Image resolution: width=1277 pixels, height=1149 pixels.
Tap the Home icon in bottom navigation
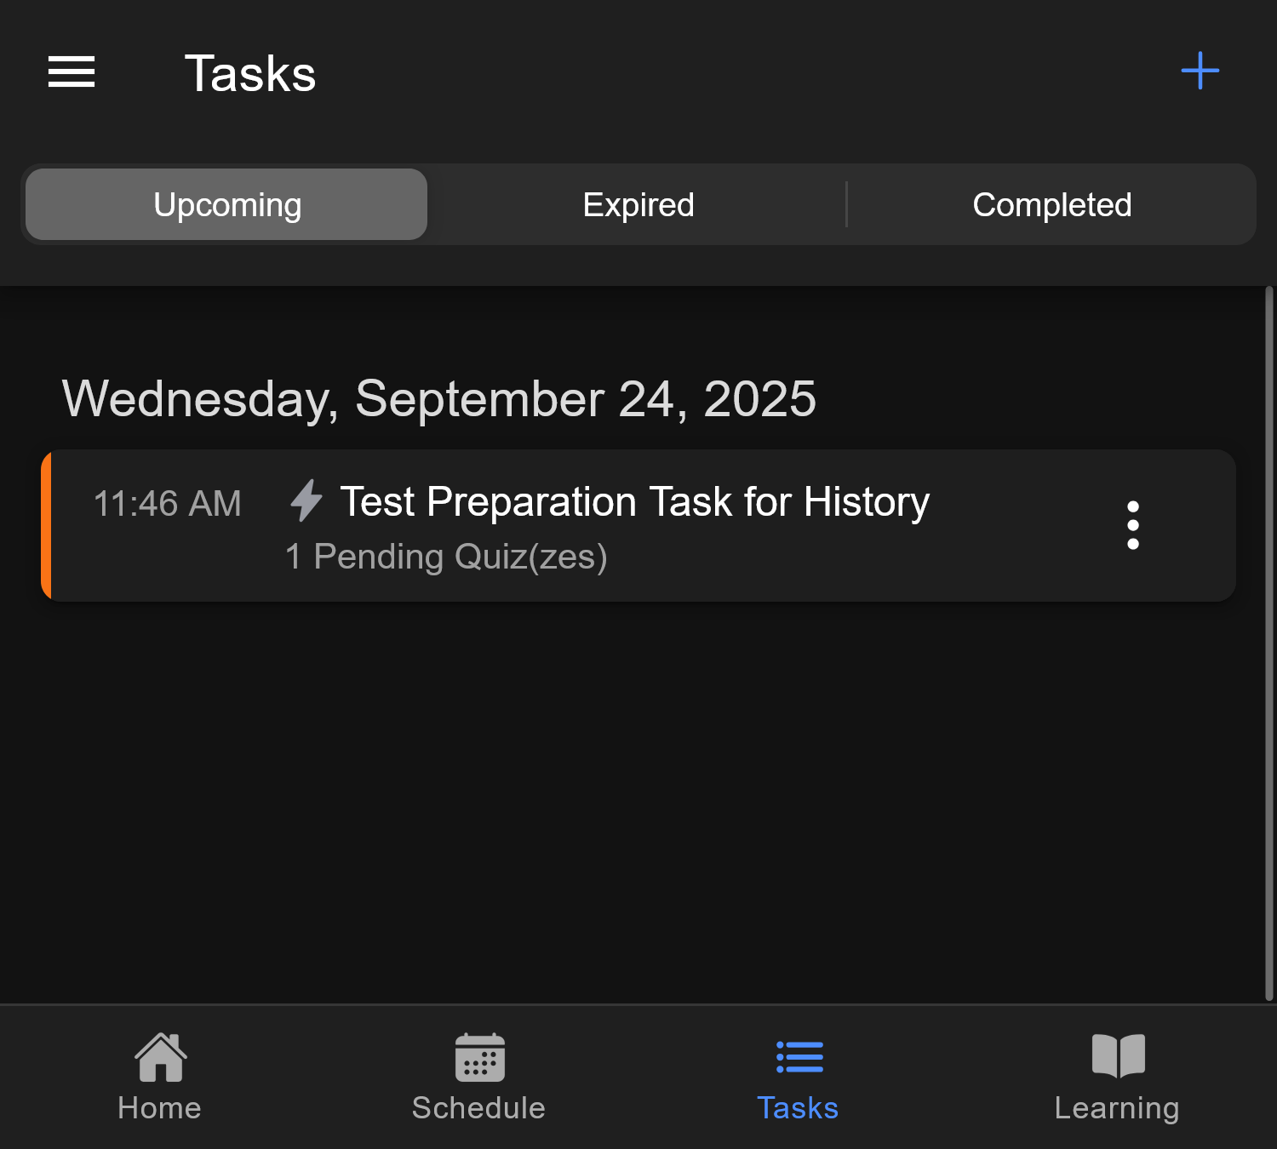(x=158, y=1077)
